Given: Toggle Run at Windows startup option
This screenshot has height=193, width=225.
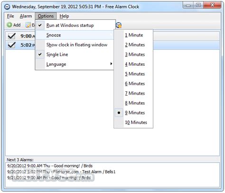Looking at the screenshot, I should (x=75, y=25).
